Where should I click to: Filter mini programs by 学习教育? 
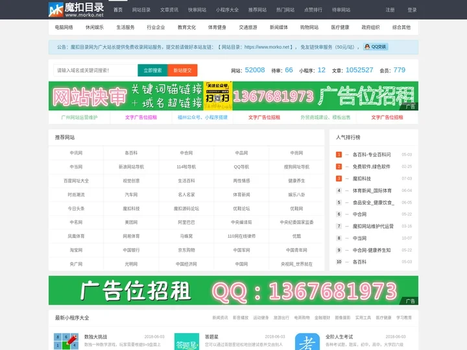404,318
